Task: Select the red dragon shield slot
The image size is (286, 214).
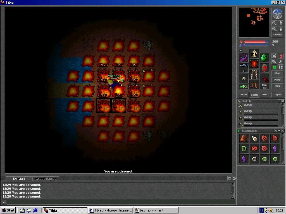Action: [x=264, y=68]
